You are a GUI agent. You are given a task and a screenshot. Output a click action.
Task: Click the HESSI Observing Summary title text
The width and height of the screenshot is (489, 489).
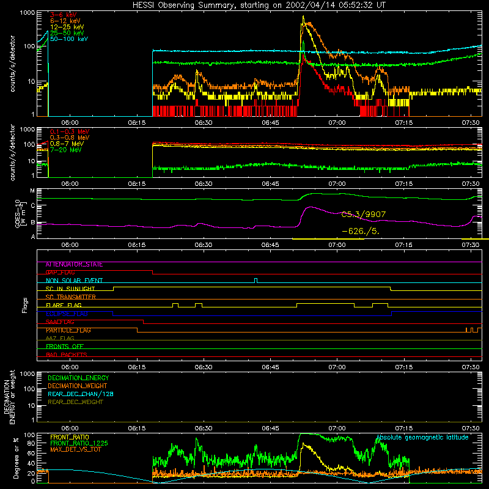(259, 6)
